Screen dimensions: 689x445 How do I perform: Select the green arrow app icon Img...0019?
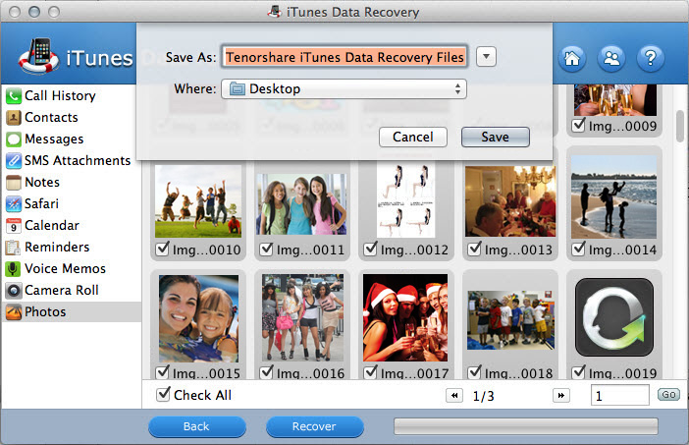[x=613, y=317]
